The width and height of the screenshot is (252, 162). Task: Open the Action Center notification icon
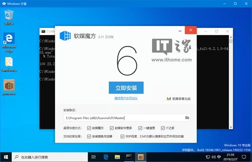pyautogui.click(x=244, y=157)
